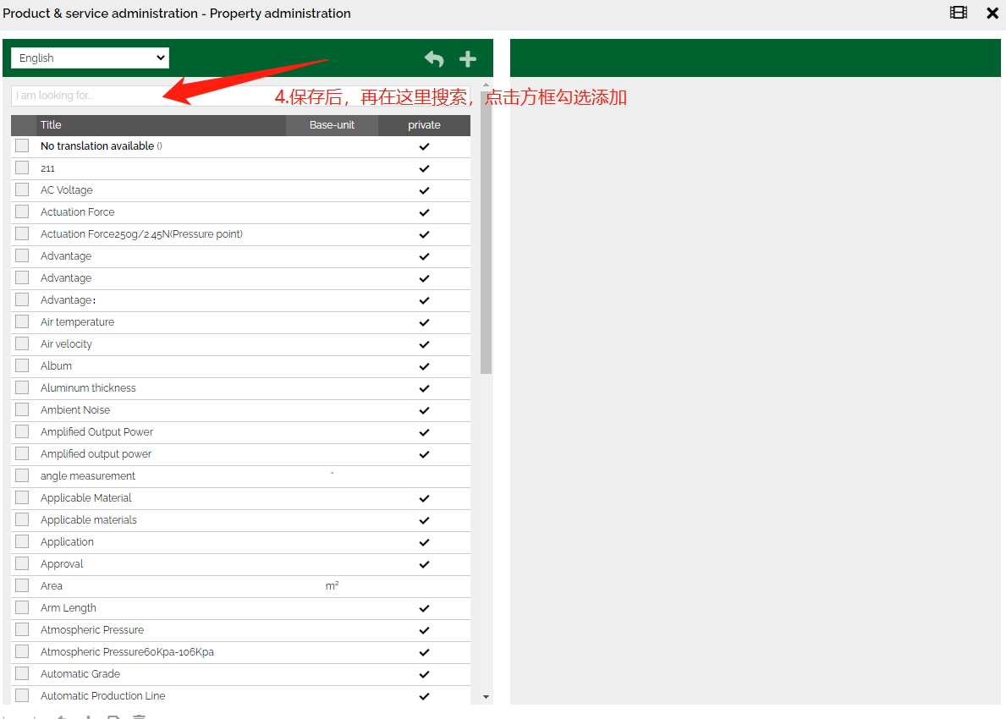Click the private column header
1006x719 pixels.
pyautogui.click(x=424, y=125)
